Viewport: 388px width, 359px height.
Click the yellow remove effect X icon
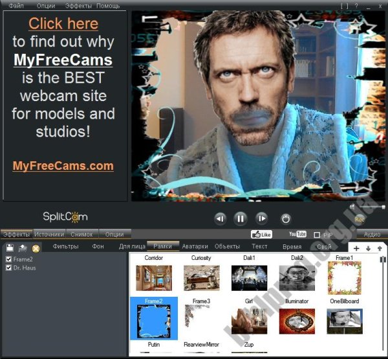pyautogui.click(x=36, y=248)
